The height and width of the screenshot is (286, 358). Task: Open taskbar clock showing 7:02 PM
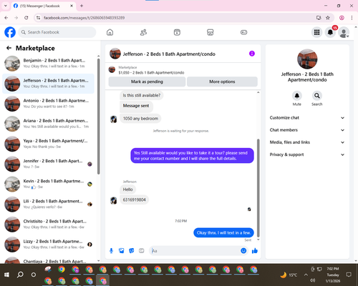[x=333, y=275]
